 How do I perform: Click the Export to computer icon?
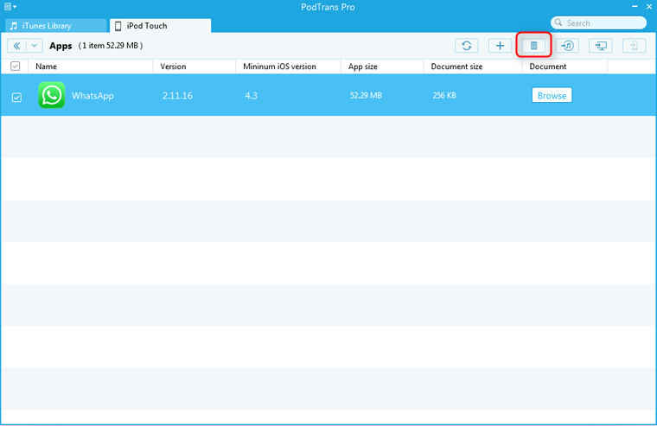(x=601, y=46)
